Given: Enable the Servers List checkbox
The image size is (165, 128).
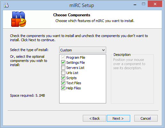Looking at the screenshot, I should point(63,68).
